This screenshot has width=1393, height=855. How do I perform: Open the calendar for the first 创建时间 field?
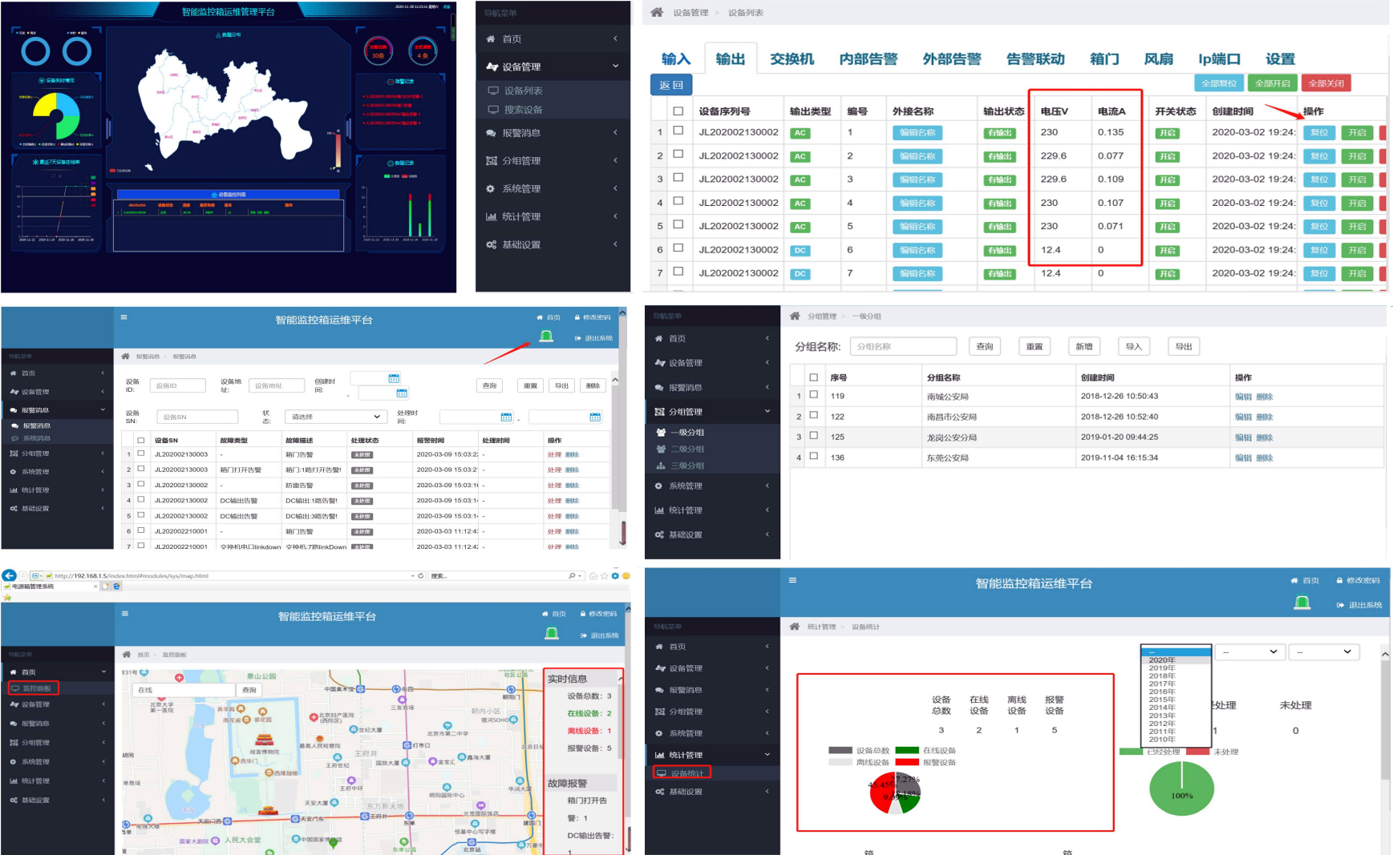tap(394, 378)
